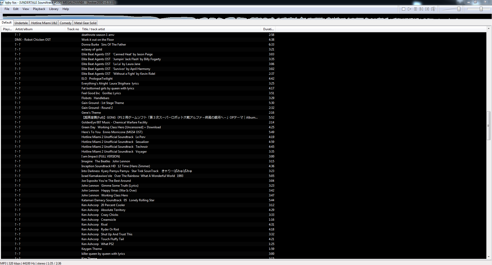Click the seek slider in the toolbar

(478, 9)
